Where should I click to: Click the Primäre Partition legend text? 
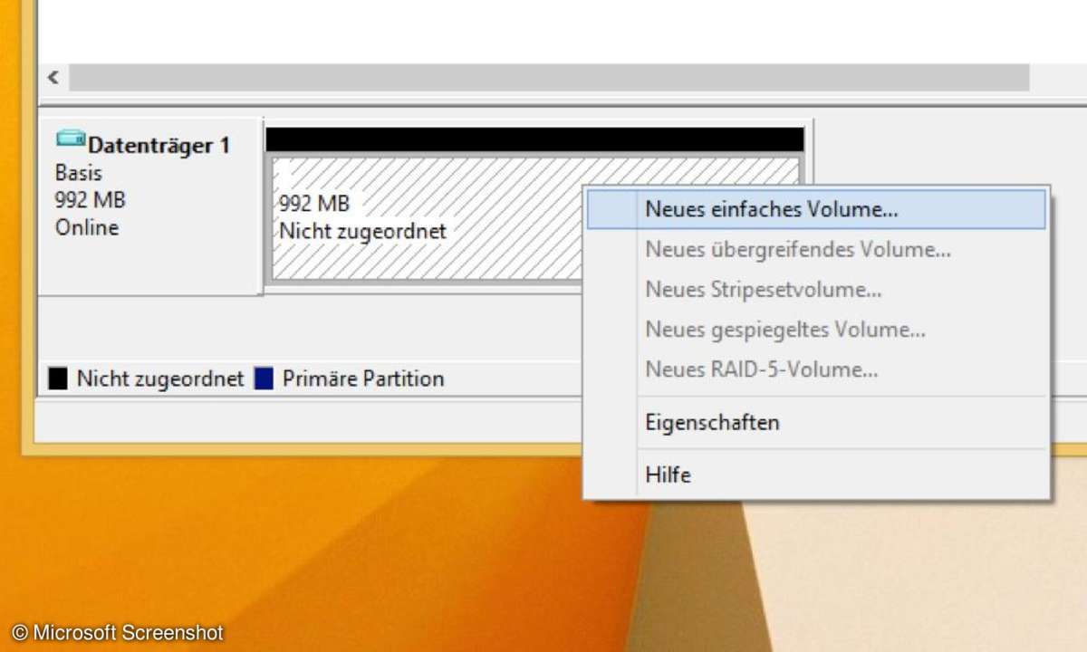pyautogui.click(x=363, y=379)
